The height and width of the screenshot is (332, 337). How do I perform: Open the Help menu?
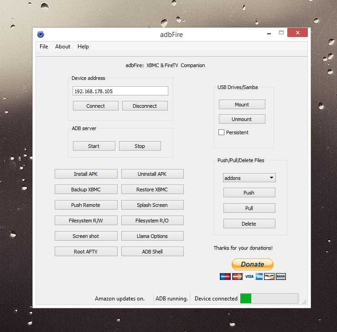[x=83, y=47]
